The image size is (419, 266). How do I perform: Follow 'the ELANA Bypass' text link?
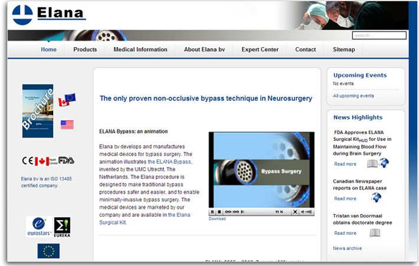(x=169, y=162)
